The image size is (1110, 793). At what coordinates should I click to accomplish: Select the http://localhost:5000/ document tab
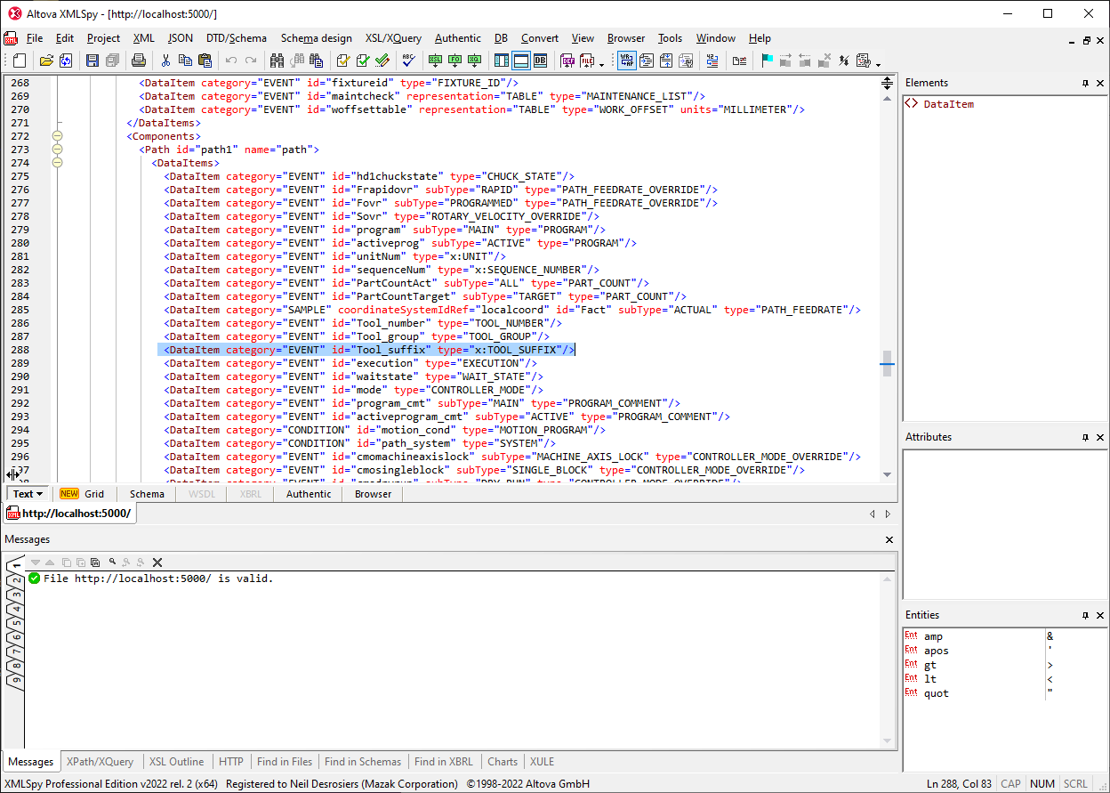click(69, 514)
